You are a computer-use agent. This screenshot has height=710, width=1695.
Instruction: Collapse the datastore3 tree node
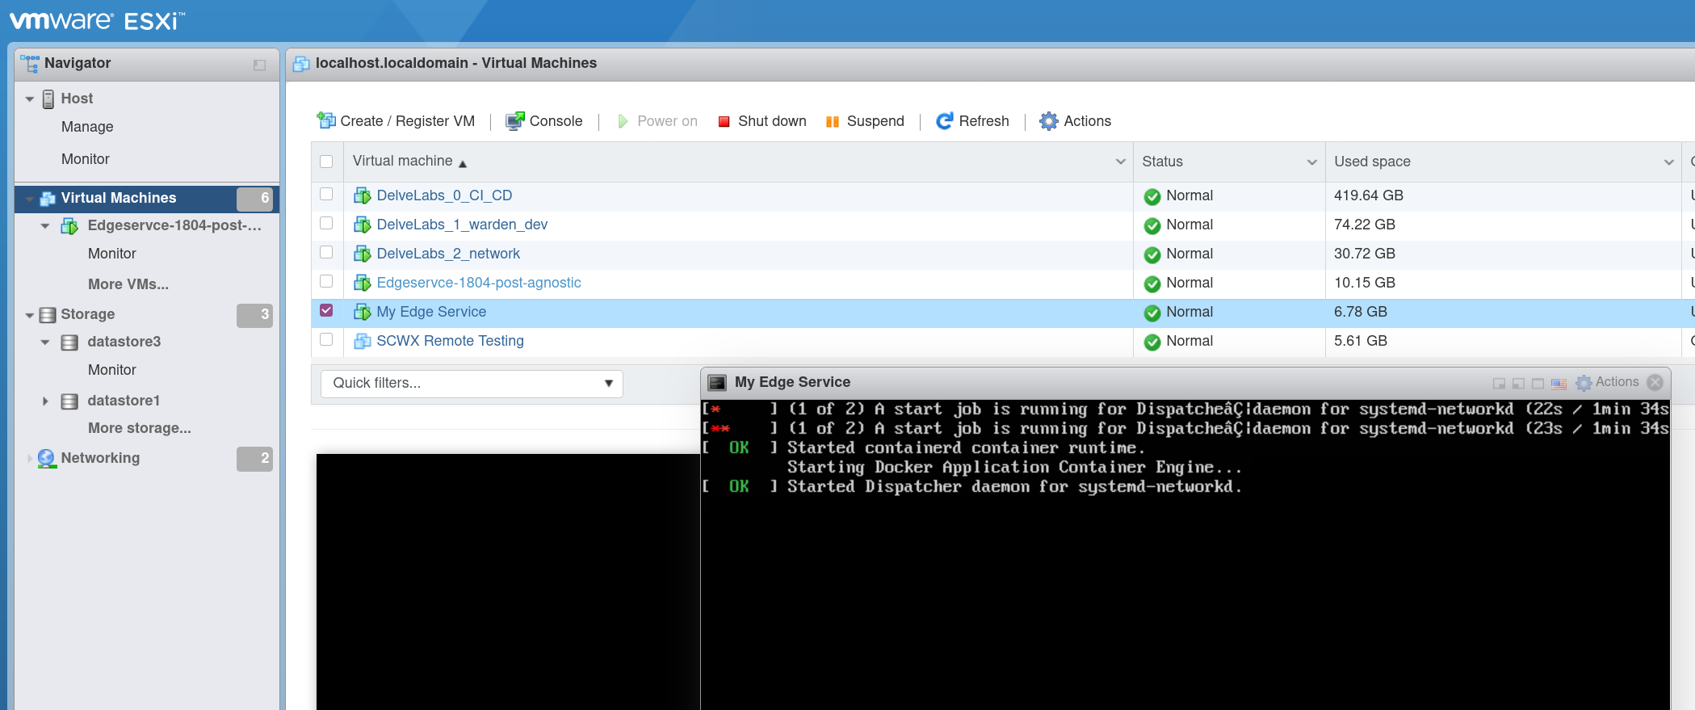pos(45,342)
